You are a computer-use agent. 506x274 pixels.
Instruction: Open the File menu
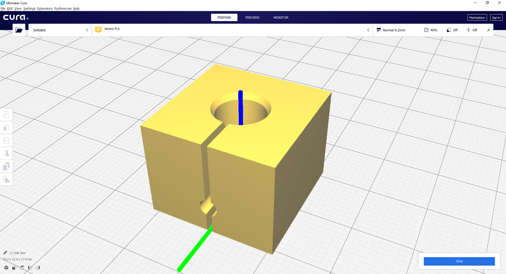[3, 8]
